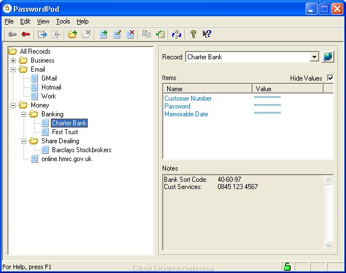Select the First Trust record

65,132
